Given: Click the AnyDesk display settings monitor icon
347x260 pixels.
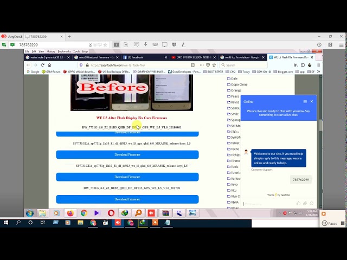Looking at the screenshot, I should click(165, 44).
